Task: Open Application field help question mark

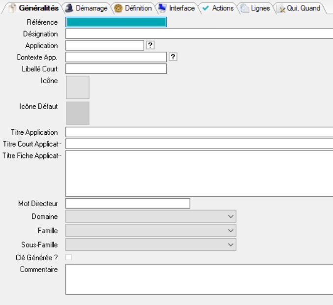Action: pyautogui.click(x=151, y=45)
